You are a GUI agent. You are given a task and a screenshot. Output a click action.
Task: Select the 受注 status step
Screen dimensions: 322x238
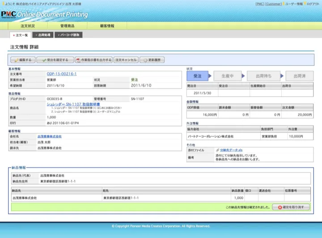(197, 76)
